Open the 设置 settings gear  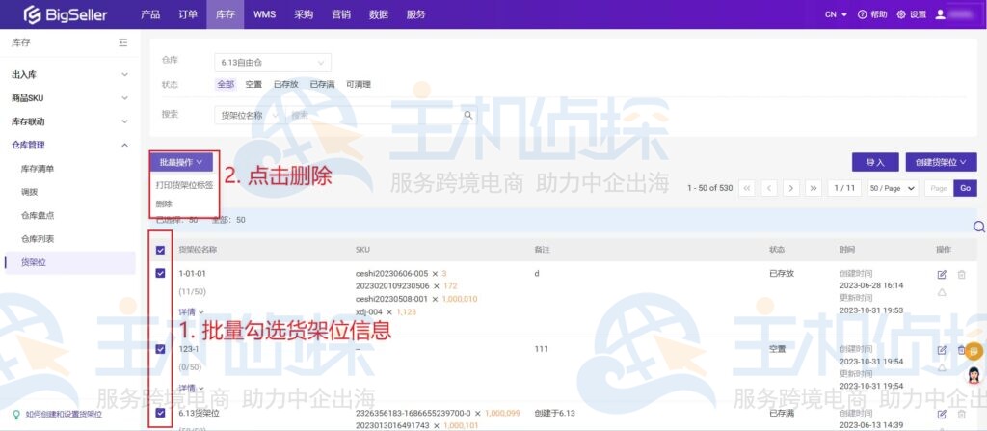(x=901, y=14)
